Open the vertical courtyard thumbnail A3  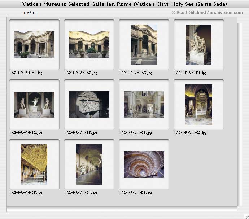(144, 45)
